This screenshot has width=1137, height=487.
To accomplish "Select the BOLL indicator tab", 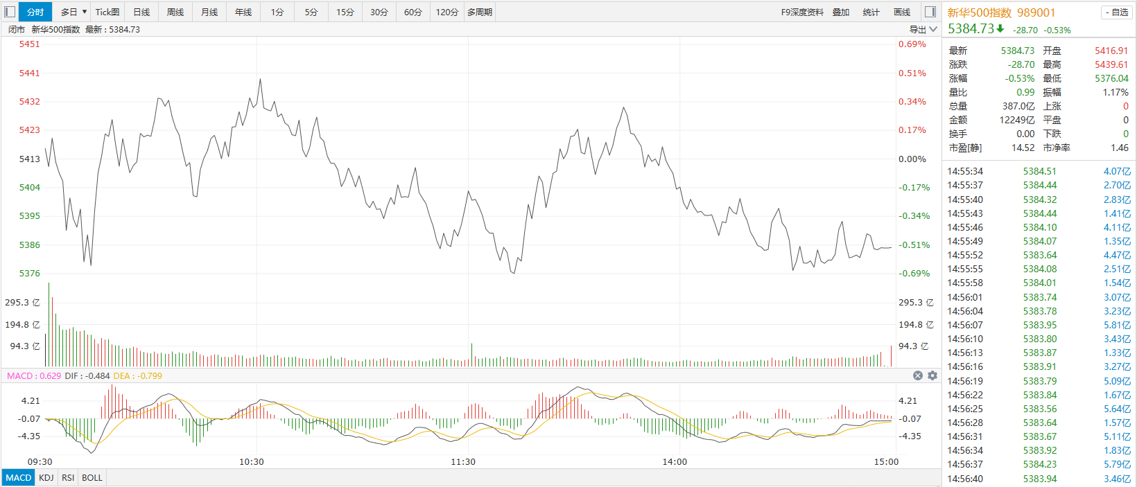I will click(92, 477).
